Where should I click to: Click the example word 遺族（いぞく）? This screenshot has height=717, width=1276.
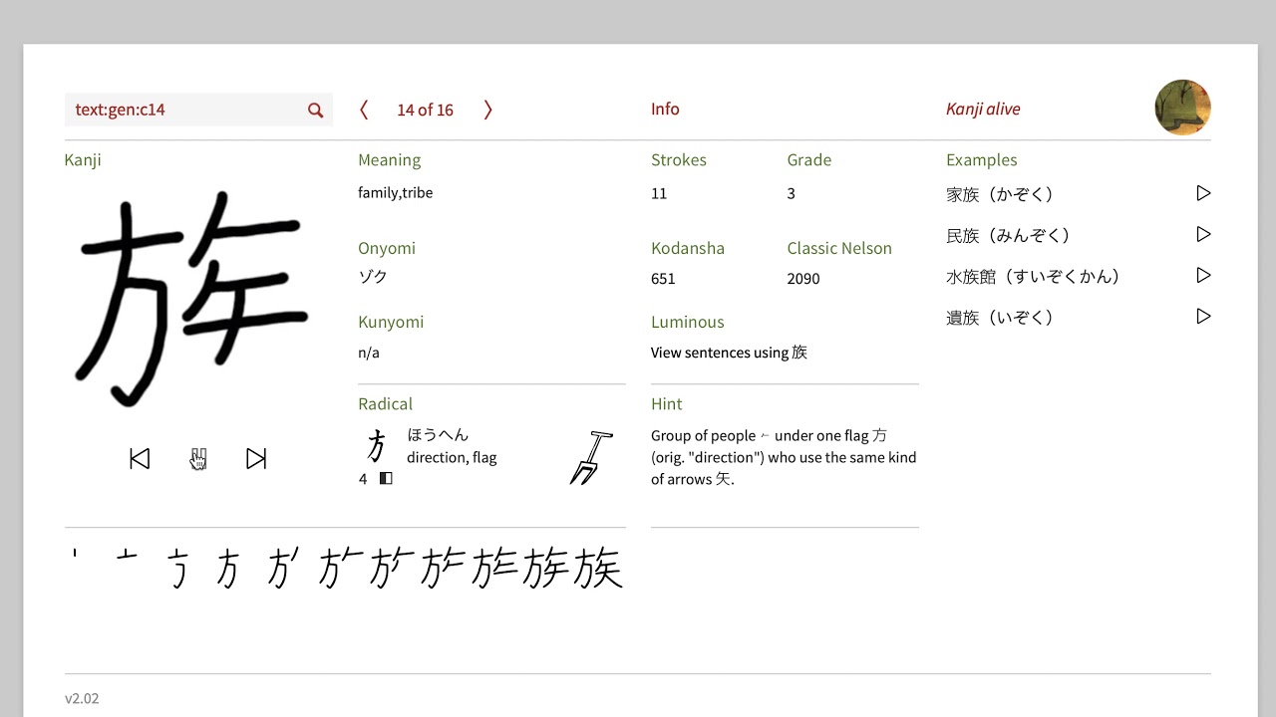[x=1000, y=317]
